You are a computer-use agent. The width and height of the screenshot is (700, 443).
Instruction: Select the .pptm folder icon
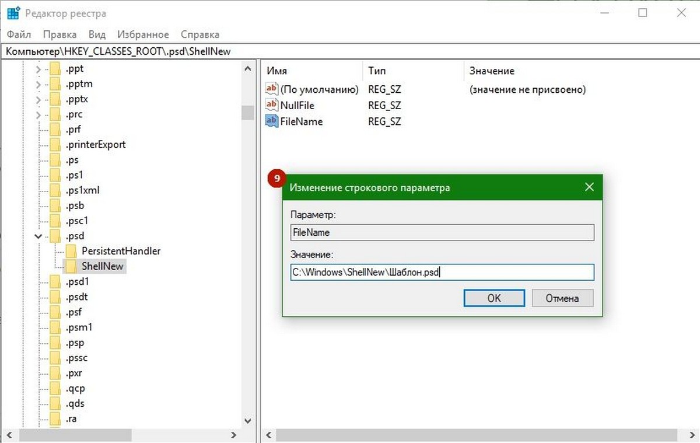55,84
